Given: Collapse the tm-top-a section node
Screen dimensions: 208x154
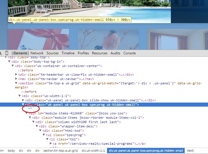Looking at the screenshot, I should click(x=16, y=83).
